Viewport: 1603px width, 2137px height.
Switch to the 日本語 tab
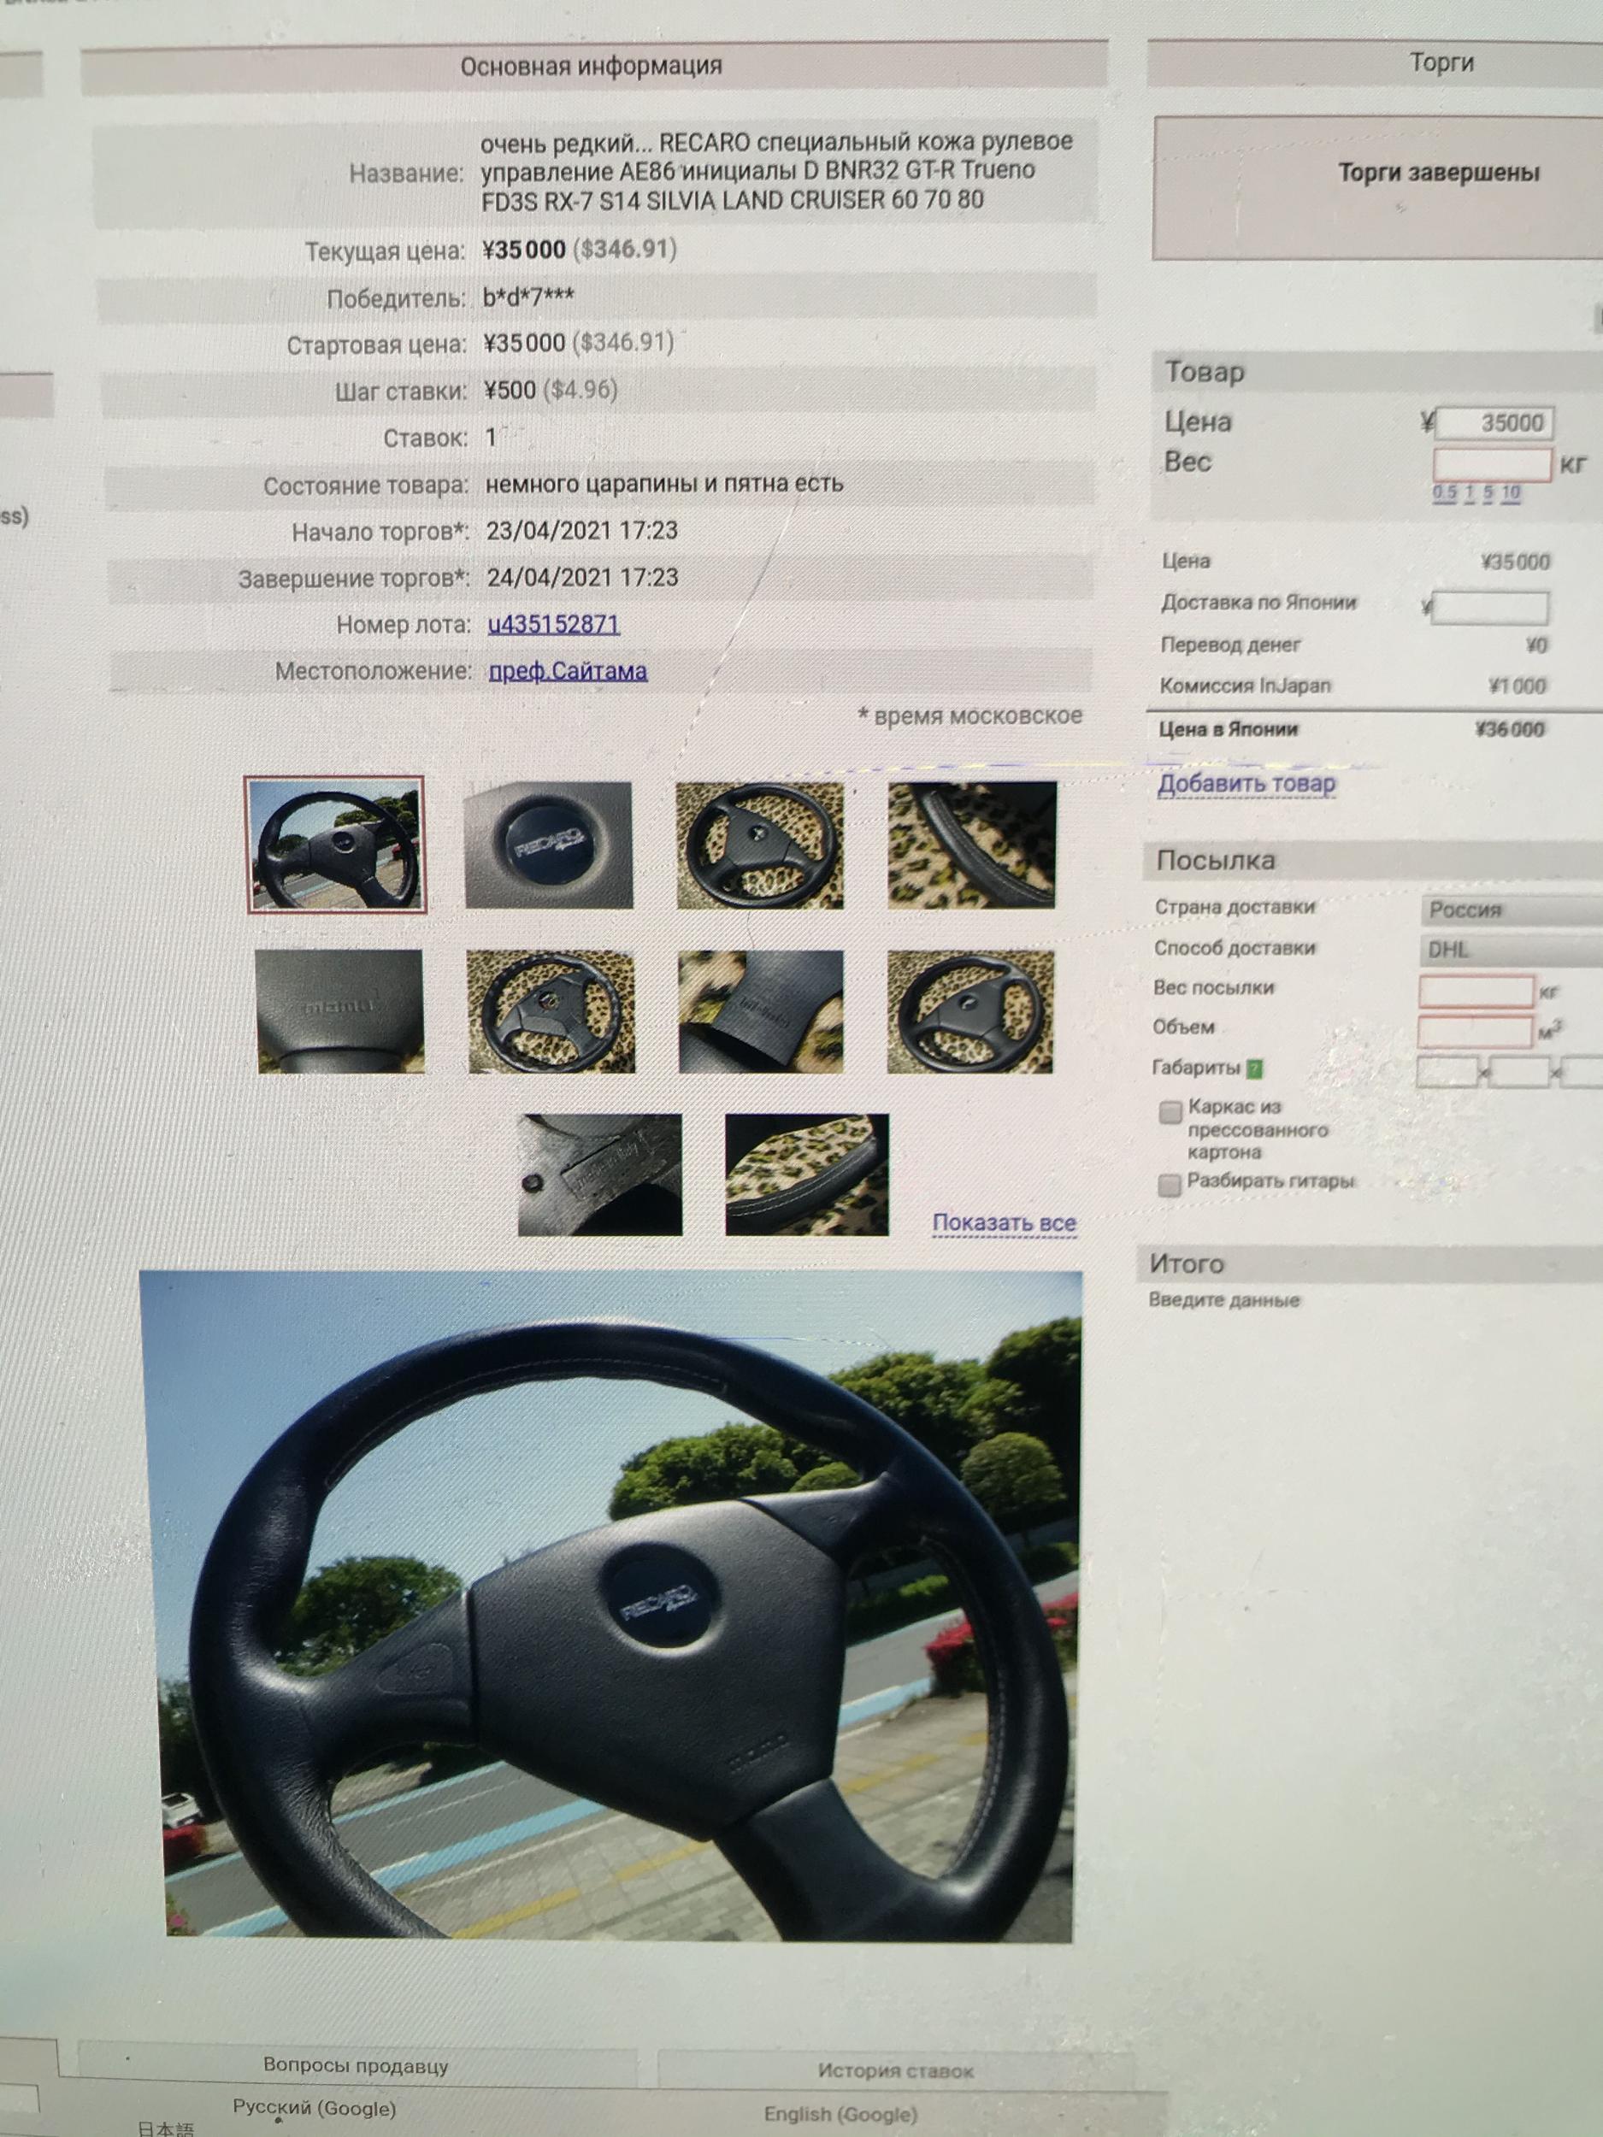[x=165, y=2129]
